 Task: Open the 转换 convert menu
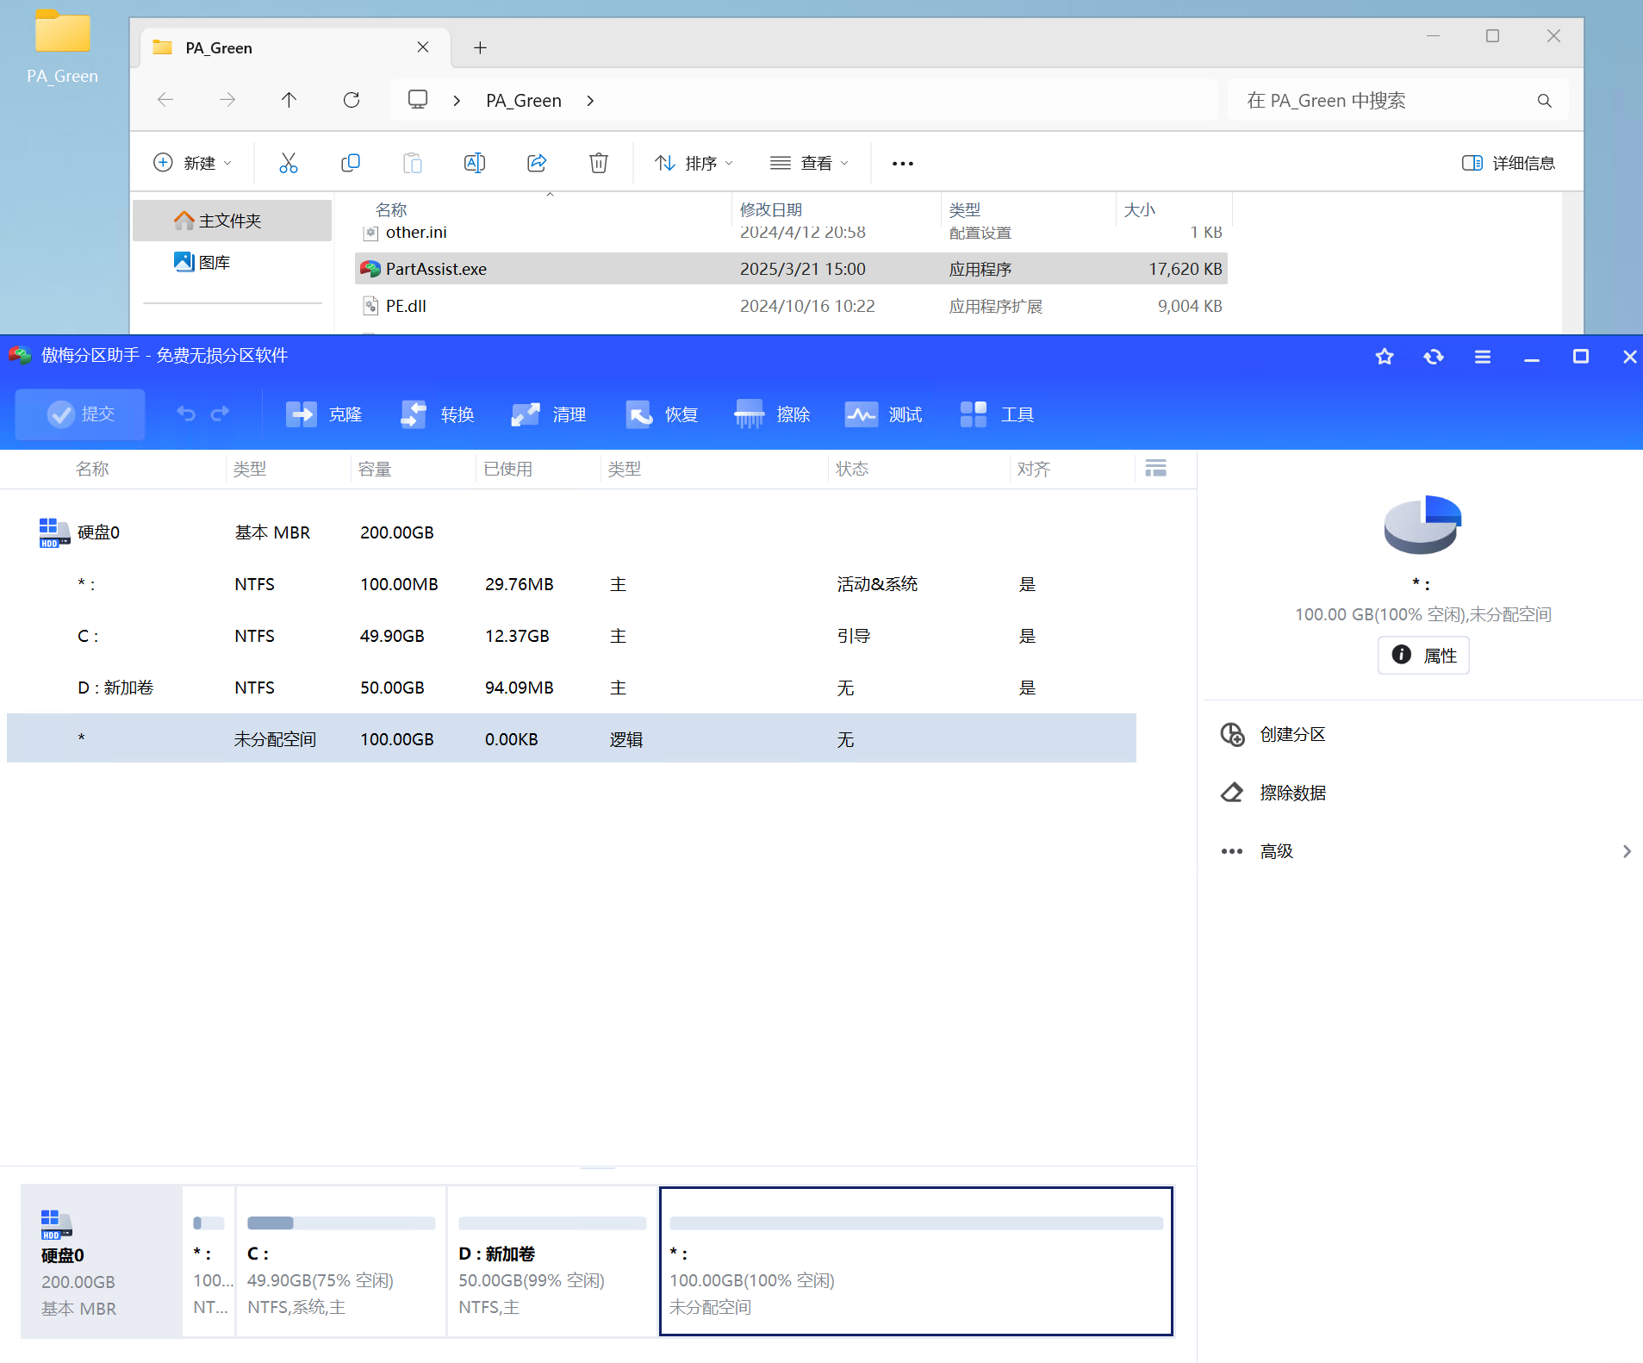tap(437, 414)
